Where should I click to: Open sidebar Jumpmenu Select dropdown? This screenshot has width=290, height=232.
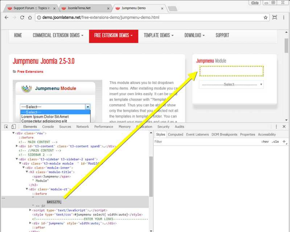point(231,84)
